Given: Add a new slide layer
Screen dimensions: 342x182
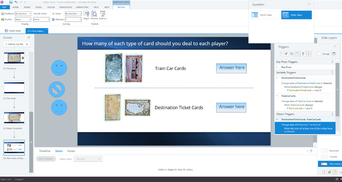Looking at the screenshot, I should [324, 172].
